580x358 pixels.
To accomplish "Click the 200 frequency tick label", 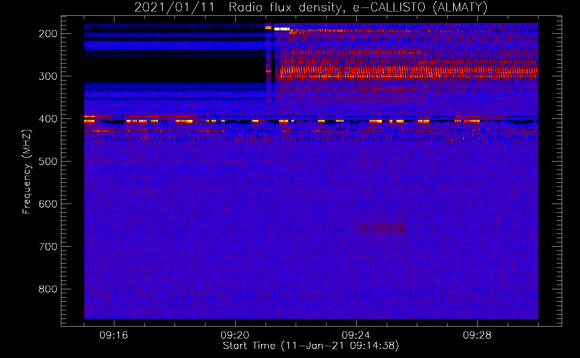I will coord(48,34).
